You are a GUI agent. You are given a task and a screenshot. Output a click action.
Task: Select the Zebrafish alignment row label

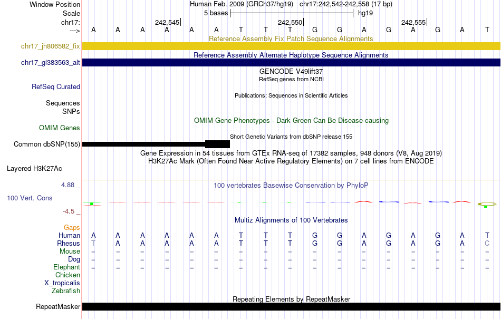tap(66, 291)
